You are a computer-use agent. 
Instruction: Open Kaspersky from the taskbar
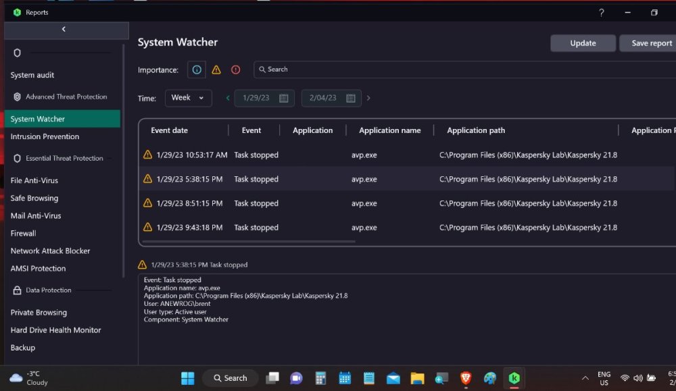pyautogui.click(x=514, y=378)
